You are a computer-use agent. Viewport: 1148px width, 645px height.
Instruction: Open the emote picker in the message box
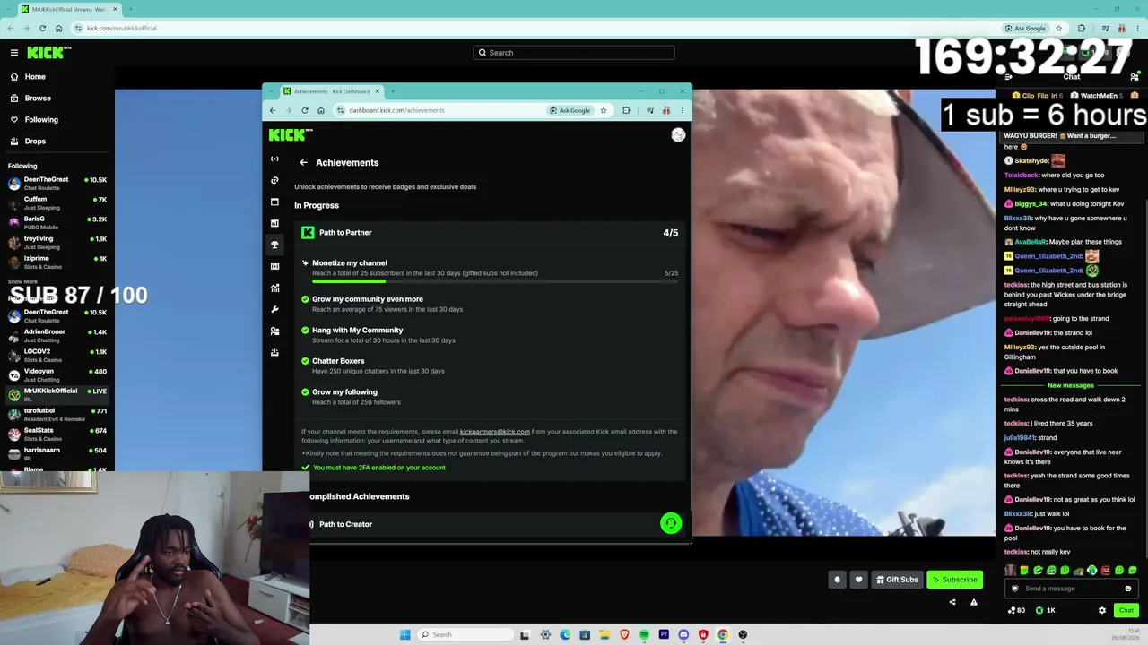(1128, 589)
